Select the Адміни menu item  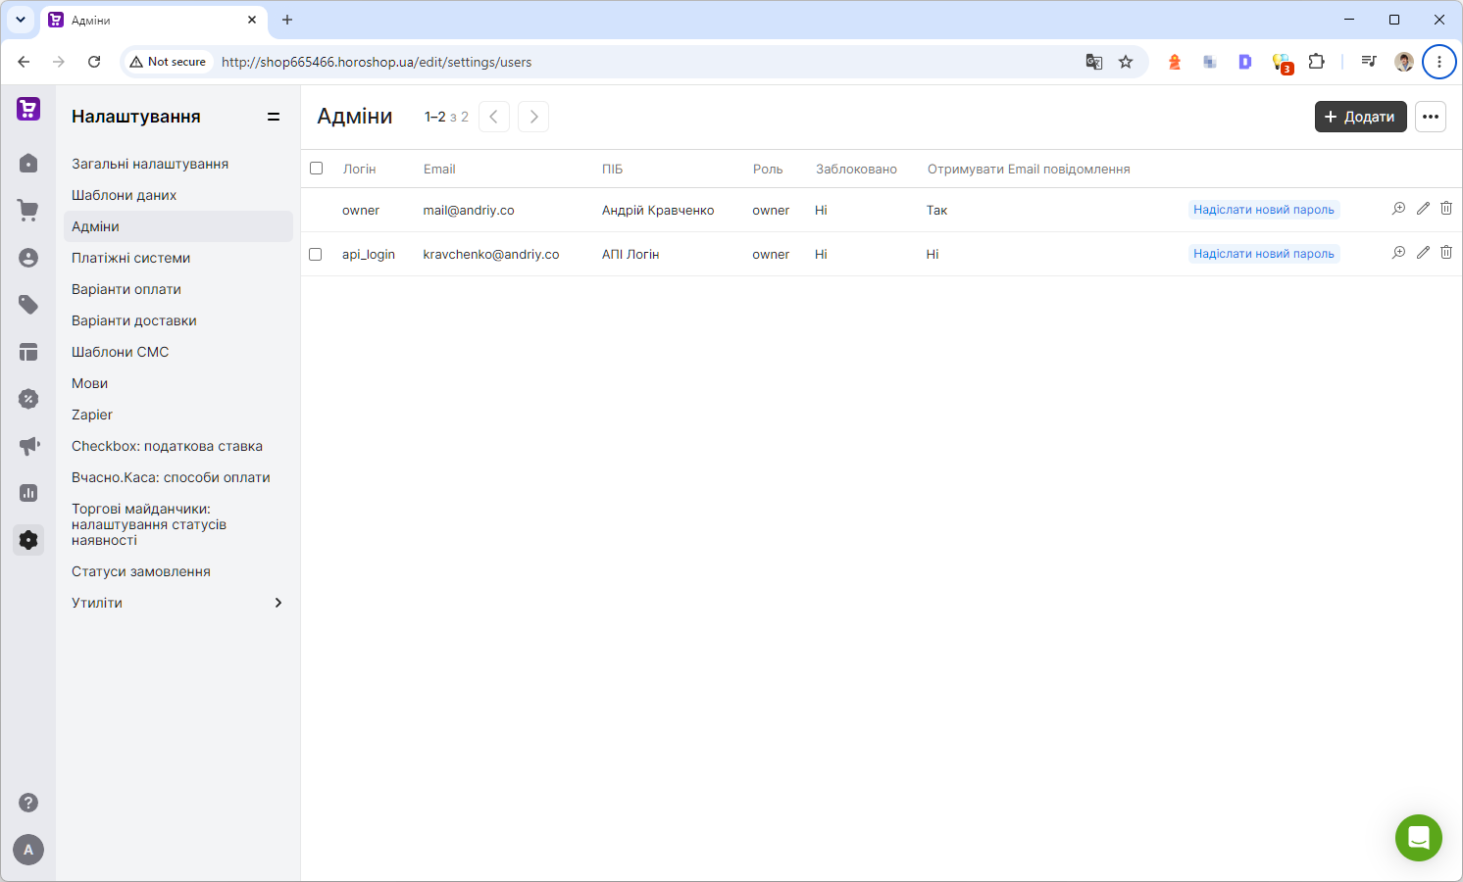[178, 226]
